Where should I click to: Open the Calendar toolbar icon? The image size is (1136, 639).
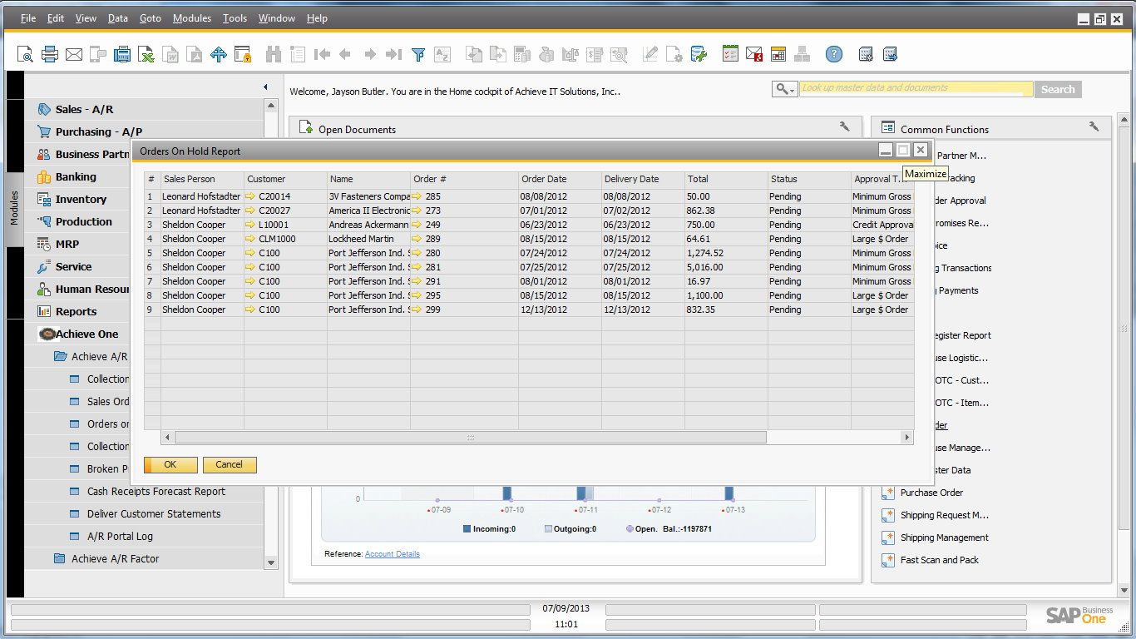(x=778, y=55)
